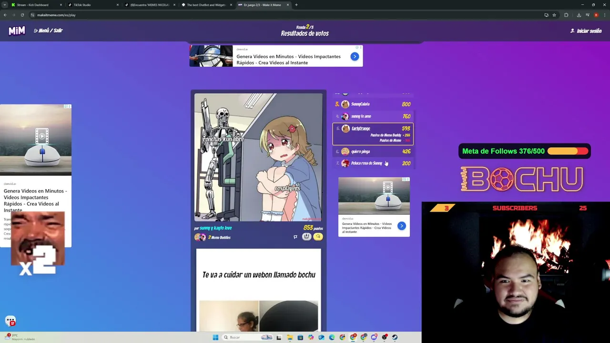Click the Meta de Follows progress bar
The width and height of the screenshot is (610, 343).
[569, 151]
